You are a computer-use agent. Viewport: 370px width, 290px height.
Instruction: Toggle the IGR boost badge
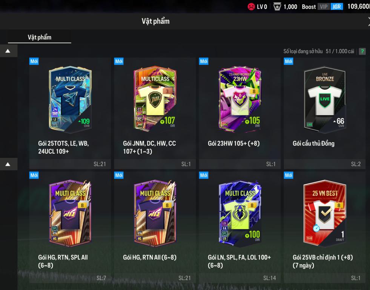[337, 7]
